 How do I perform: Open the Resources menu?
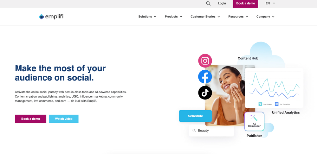pyautogui.click(x=238, y=16)
